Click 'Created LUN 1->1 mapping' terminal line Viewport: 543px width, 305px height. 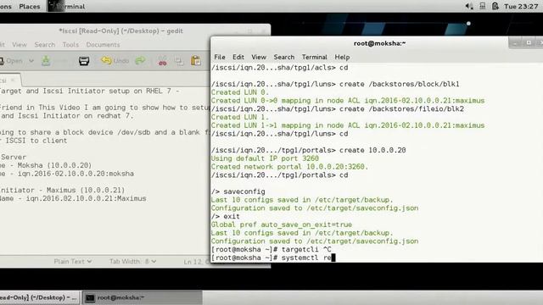348,125
